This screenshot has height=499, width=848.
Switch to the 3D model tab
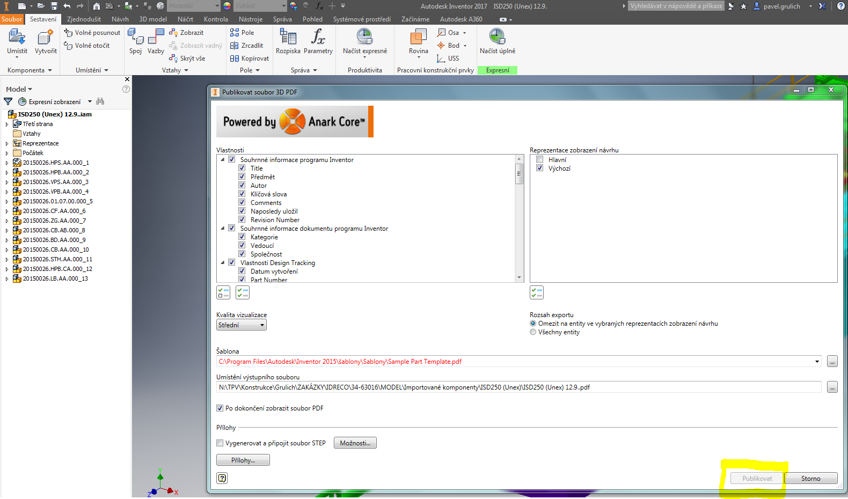(153, 19)
